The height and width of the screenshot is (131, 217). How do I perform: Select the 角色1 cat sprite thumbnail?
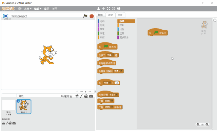[24, 107]
